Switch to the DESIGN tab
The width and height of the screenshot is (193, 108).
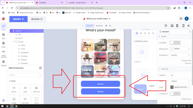click(18, 19)
